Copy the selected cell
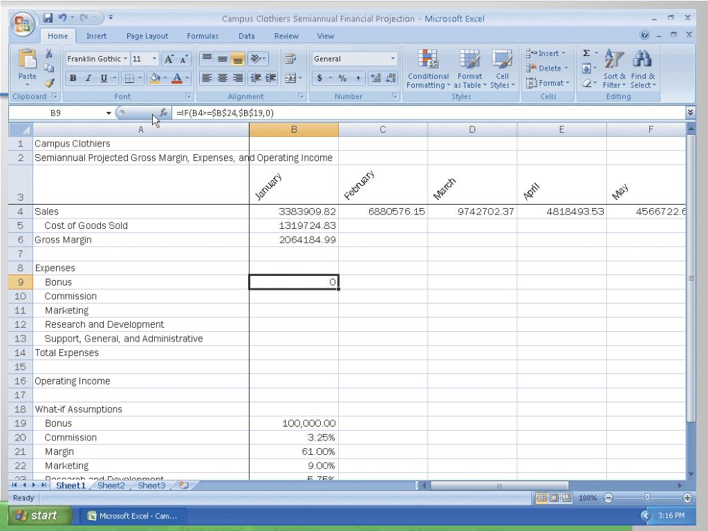The height and width of the screenshot is (531, 708). coord(49,68)
